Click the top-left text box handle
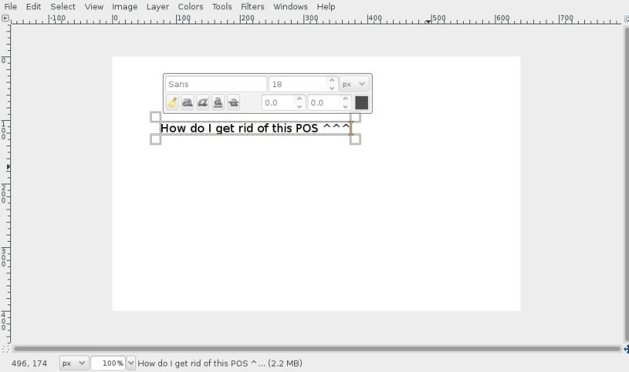Screen dimensions: 629x372 155,117
